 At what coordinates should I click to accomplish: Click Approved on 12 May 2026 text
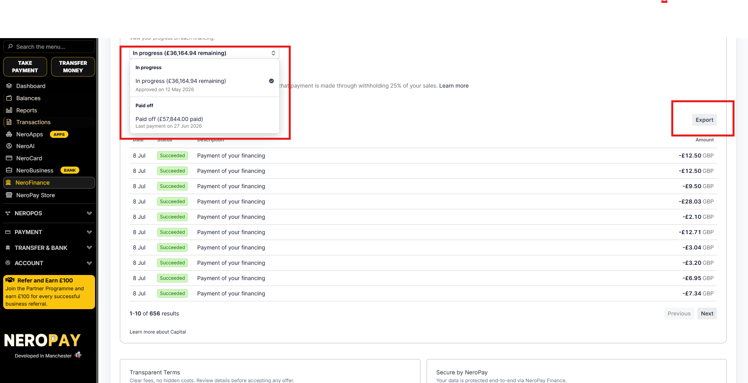click(165, 90)
